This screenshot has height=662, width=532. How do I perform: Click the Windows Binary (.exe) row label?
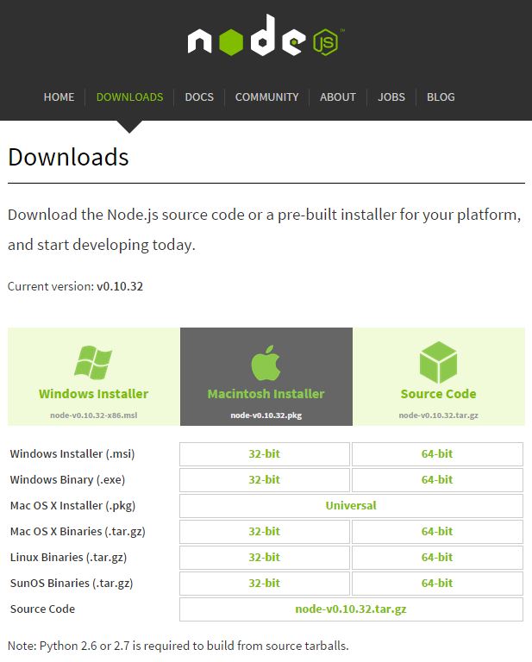pyautogui.click(x=67, y=479)
